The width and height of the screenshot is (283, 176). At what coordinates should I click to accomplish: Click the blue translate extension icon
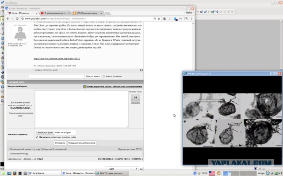pyautogui.click(x=176, y=18)
